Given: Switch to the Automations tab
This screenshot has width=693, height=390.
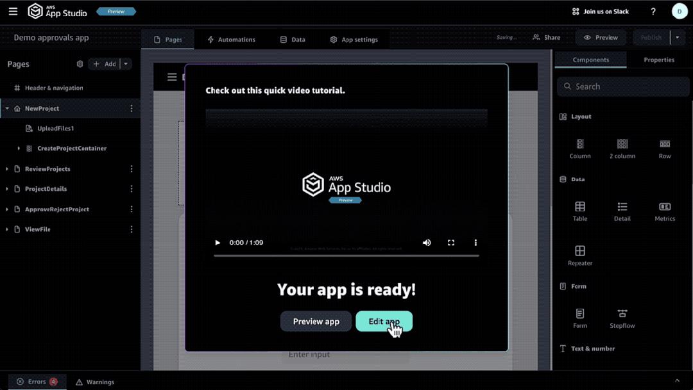Looking at the screenshot, I should coord(231,39).
